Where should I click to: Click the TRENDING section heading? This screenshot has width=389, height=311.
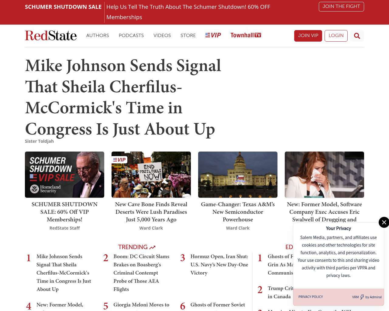click(133, 247)
